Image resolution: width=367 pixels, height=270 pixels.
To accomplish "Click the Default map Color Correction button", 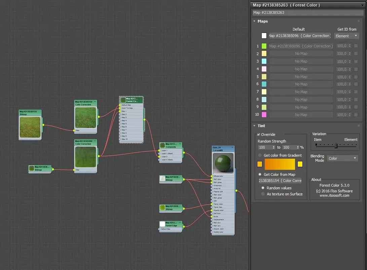I will [x=299, y=36].
